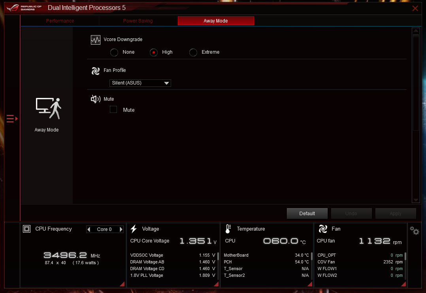
Task: Click the 1.8V PLL Voltage row
Action: point(173,275)
